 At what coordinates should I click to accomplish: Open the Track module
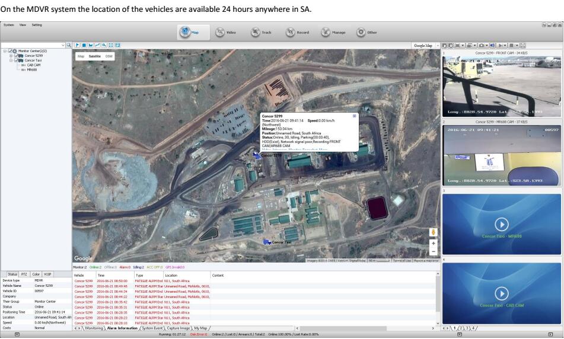tap(261, 33)
